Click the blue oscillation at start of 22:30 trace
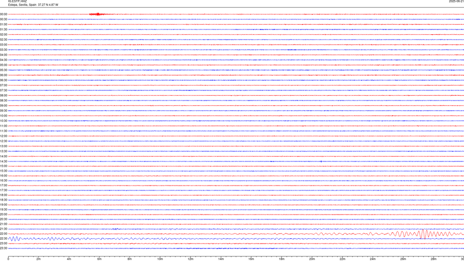The image size is (464, 261). [x=14, y=238]
